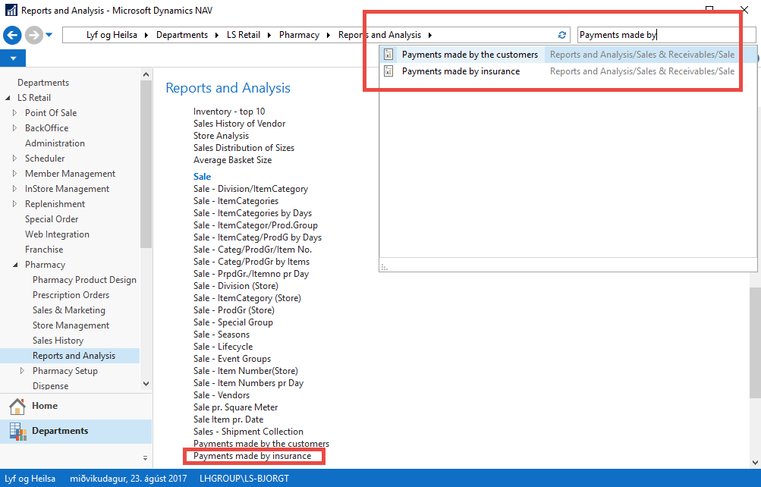Click the grey Forward navigation arrow
The height and width of the screenshot is (487, 761).
coord(33,35)
